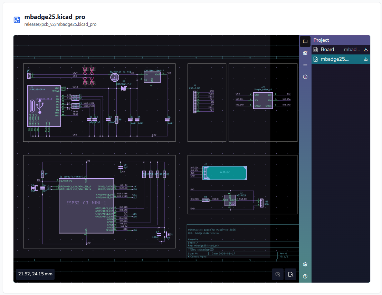The width and height of the screenshot is (382, 295).
Task: Open the Project files panel icon
Action: click(305, 41)
